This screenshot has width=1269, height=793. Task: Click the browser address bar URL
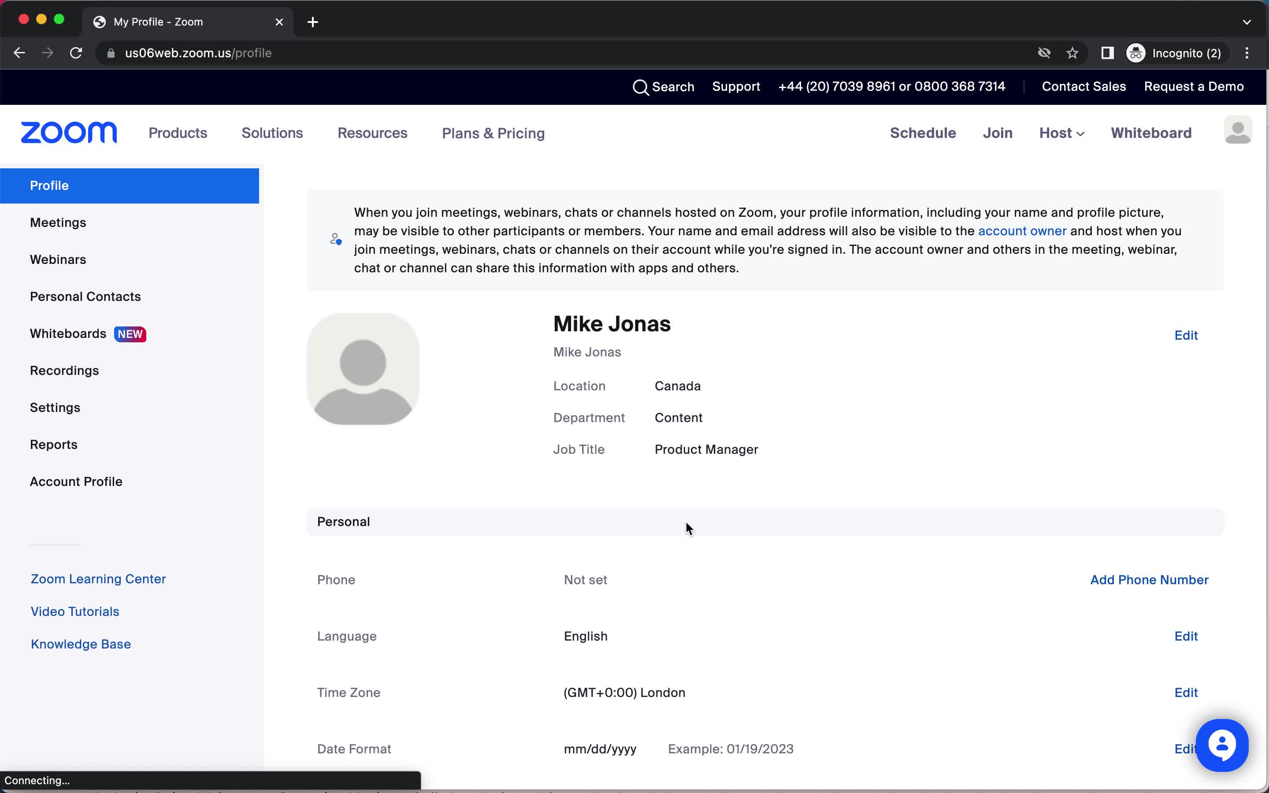click(198, 53)
